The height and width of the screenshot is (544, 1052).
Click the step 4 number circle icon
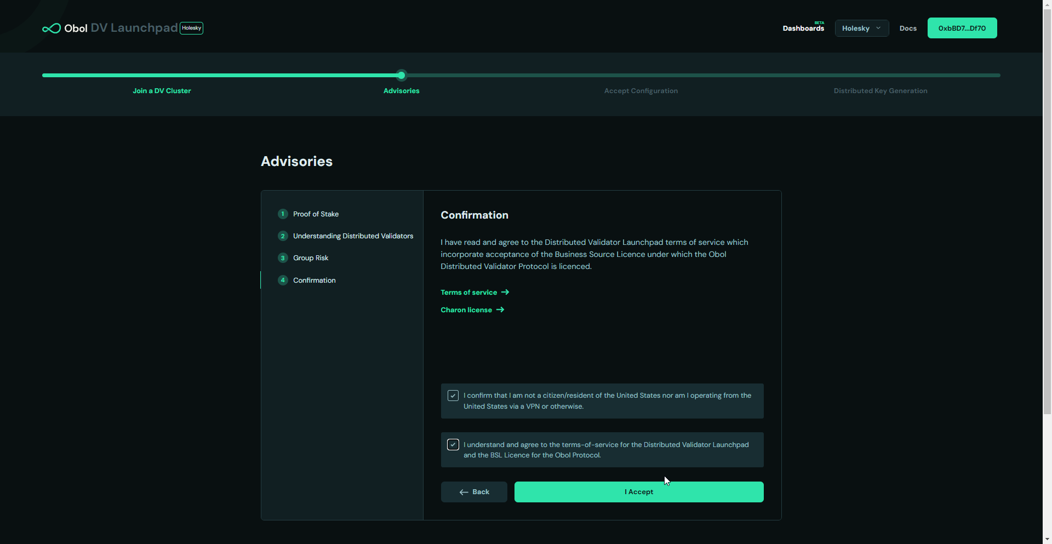(x=283, y=280)
